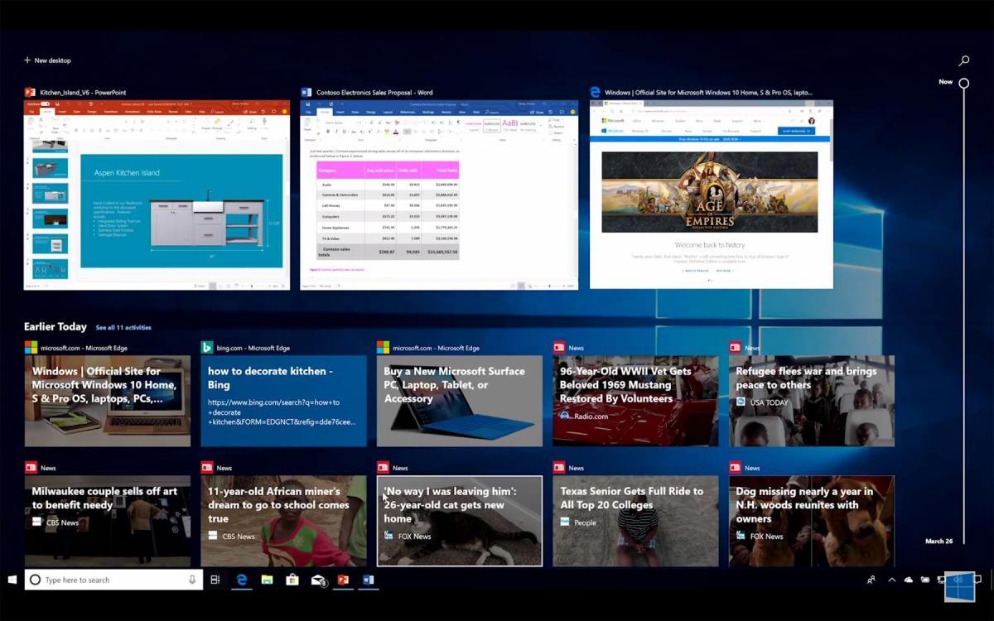Click See all 11 activities link
994x621 pixels.
pos(123,328)
